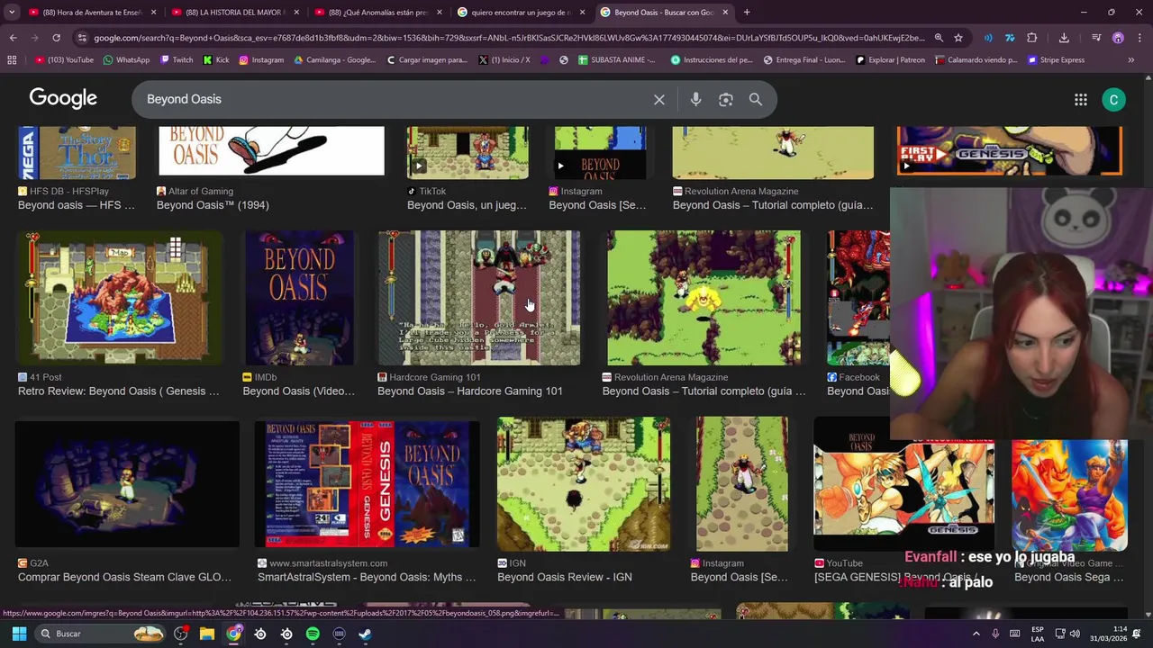Image resolution: width=1153 pixels, height=648 pixels.
Task: Open the Google account avatar C
Action: point(1113,100)
